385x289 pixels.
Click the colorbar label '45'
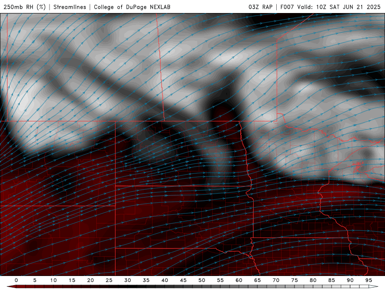click(183, 280)
